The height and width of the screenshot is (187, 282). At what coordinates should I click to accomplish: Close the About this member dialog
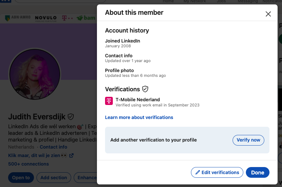(x=268, y=14)
